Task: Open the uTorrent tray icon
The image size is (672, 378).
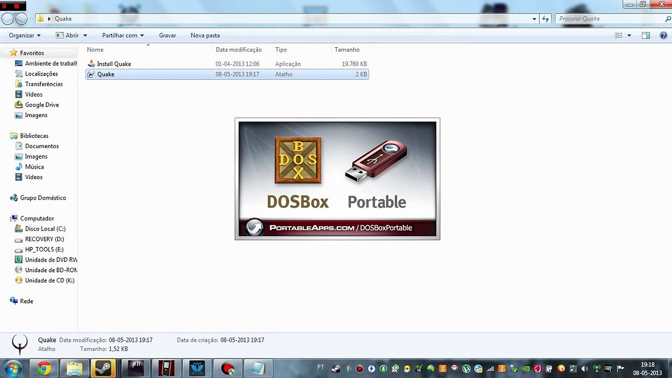Action: coord(466,369)
